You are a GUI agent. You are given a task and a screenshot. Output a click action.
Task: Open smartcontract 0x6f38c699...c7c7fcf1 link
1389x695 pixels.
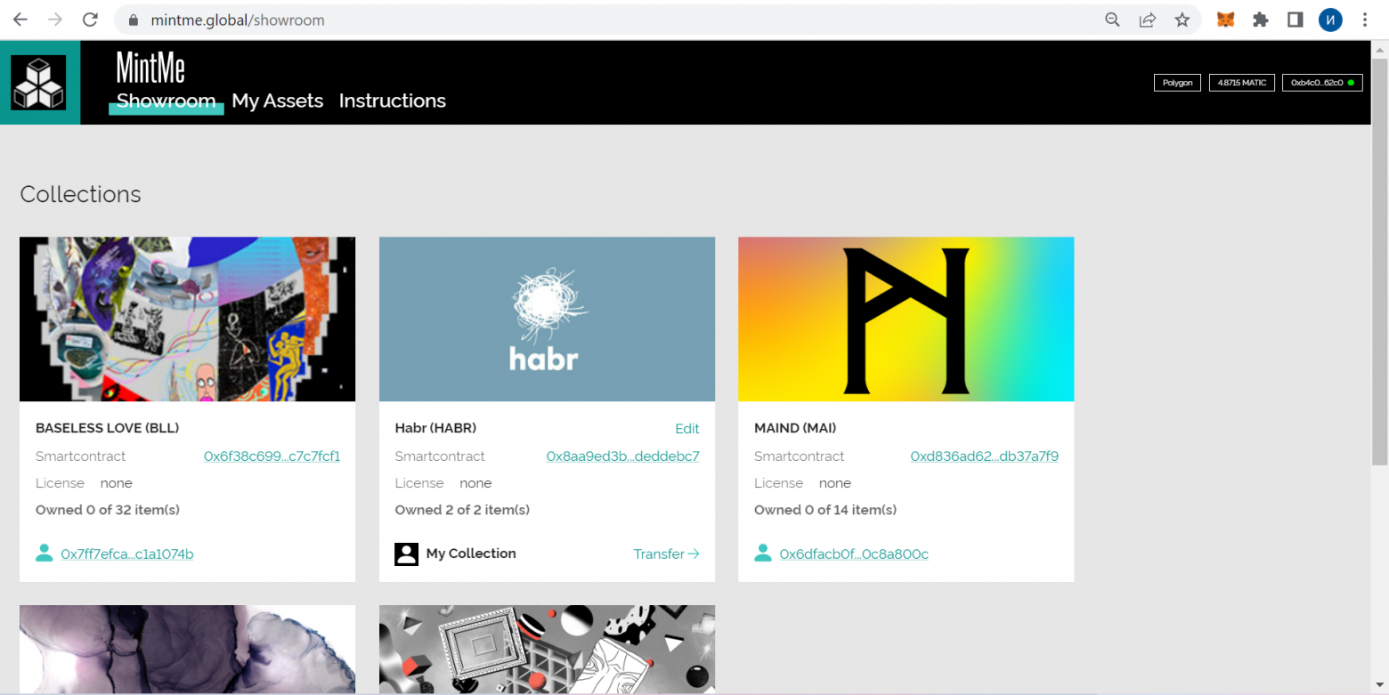pos(272,457)
